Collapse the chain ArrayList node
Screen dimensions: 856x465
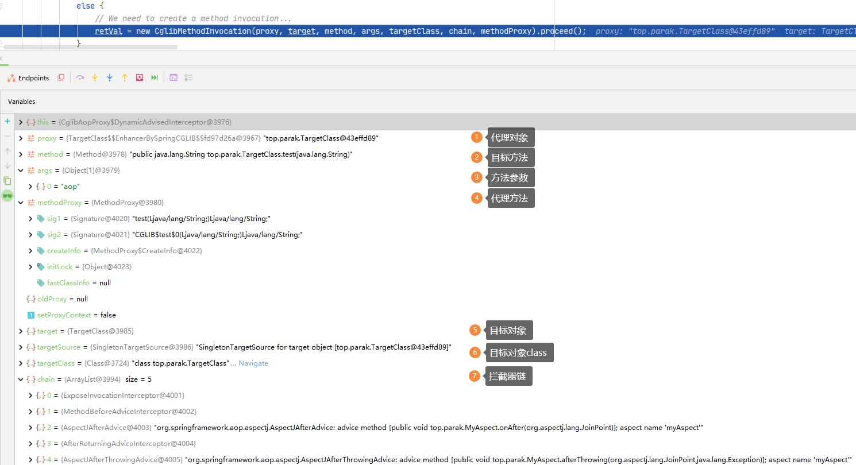(21, 379)
